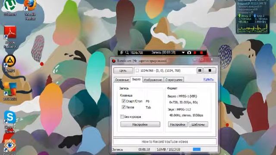Toggle the Пауза hotkey checkbox
The height and width of the screenshot is (155, 276).
(x=123, y=107)
